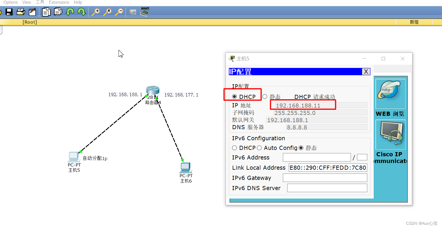Select the Save icon
Screen dimensions: 442x228
click(9, 12)
